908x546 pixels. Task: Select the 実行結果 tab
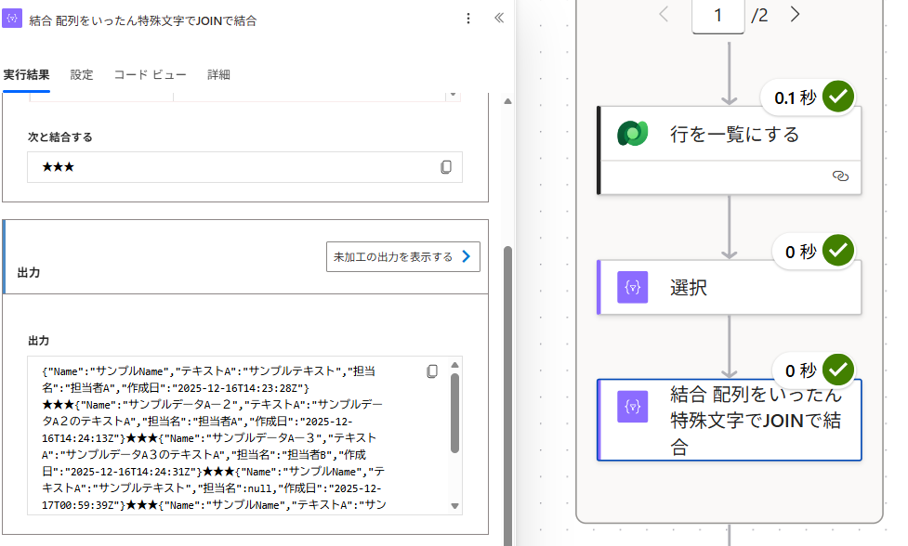26,75
